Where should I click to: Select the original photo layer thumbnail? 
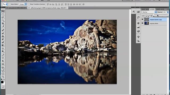(x=146, y=23)
